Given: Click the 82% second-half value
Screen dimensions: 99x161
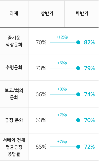Looking at the screenshot, I should tap(89, 42).
